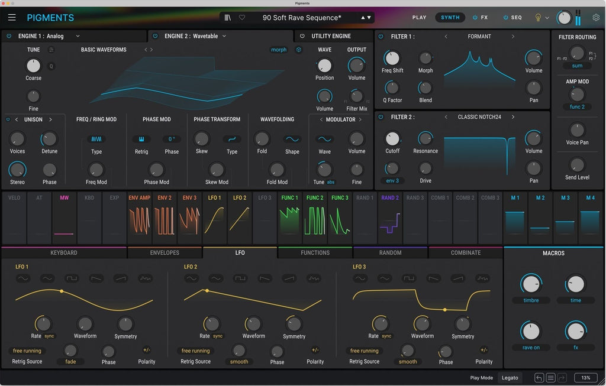Screen dimensions: 606x386
Task: Open Engine 2 Wavetable type dropdown
Action: tap(224, 36)
